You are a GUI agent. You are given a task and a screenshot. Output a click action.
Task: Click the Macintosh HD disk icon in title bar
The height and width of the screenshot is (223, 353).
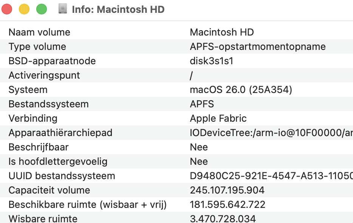pyautogui.click(x=63, y=9)
